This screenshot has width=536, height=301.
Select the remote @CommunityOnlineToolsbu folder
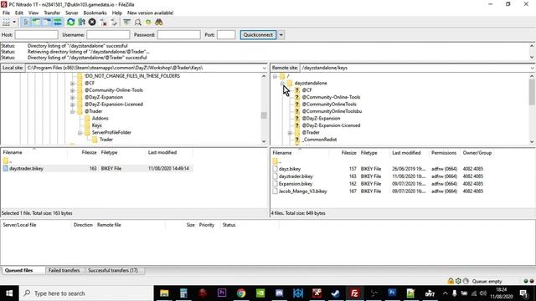[x=332, y=111]
